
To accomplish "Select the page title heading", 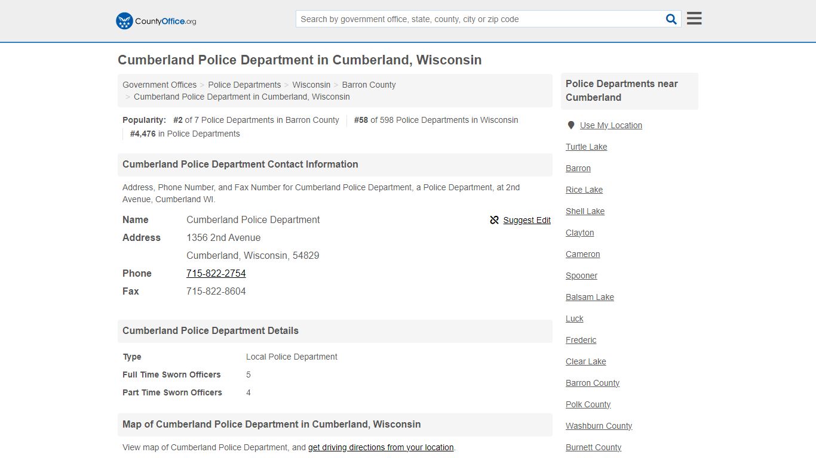I will (300, 60).
